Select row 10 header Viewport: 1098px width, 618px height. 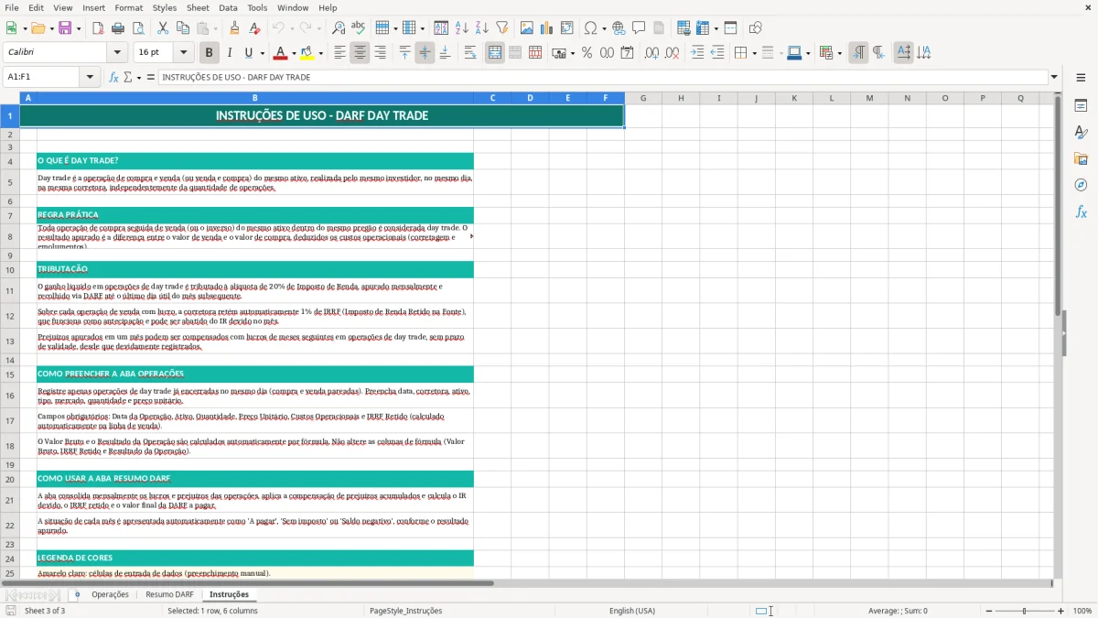pos(10,270)
